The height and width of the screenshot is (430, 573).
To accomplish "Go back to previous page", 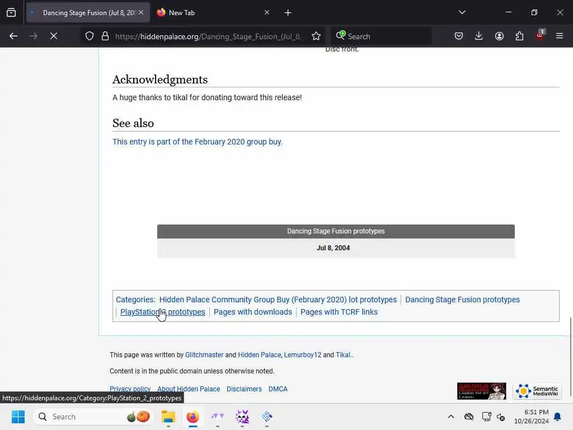I will click(13, 36).
